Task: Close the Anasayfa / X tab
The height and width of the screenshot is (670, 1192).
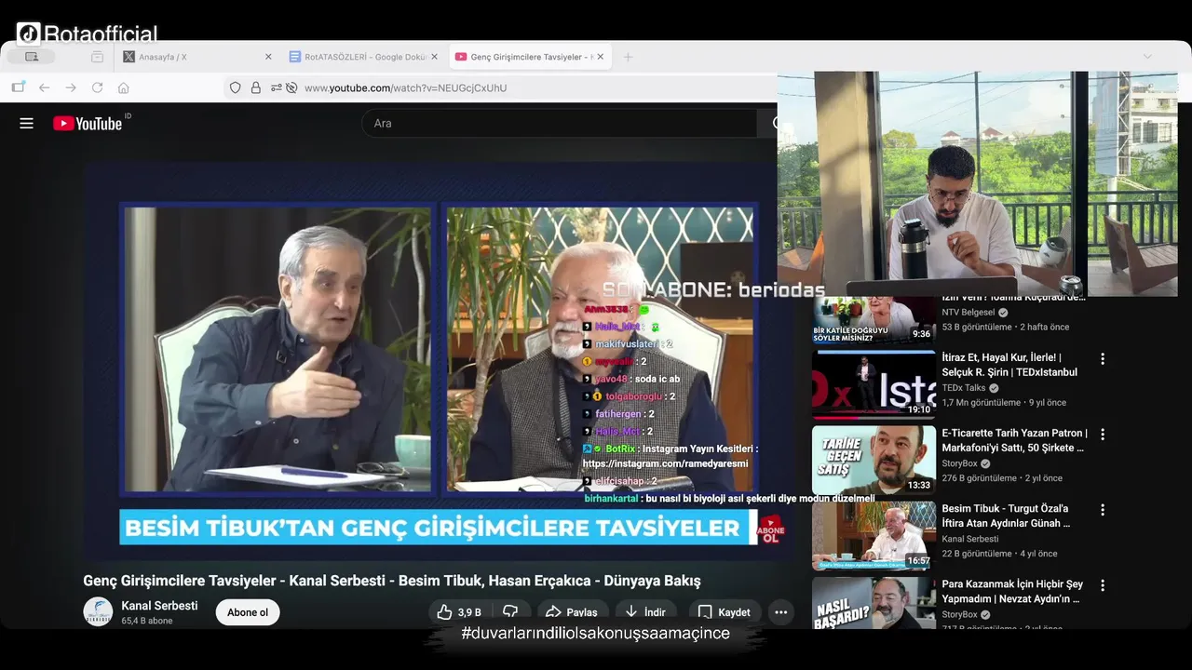Action: pyautogui.click(x=268, y=57)
